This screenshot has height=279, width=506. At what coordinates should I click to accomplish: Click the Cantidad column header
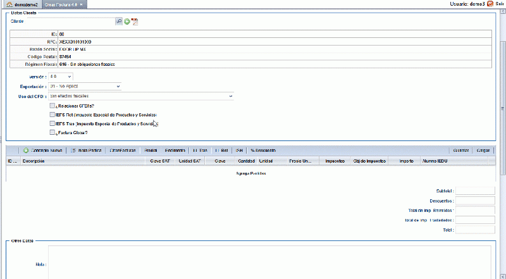pyautogui.click(x=246, y=161)
